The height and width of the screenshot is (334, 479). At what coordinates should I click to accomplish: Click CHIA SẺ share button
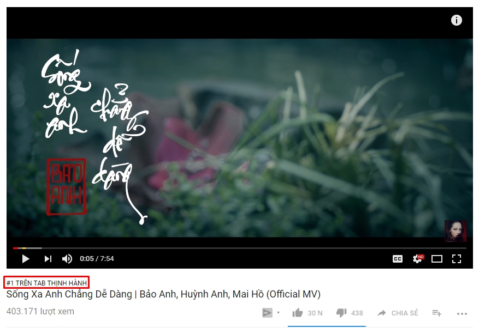(405, 313)
